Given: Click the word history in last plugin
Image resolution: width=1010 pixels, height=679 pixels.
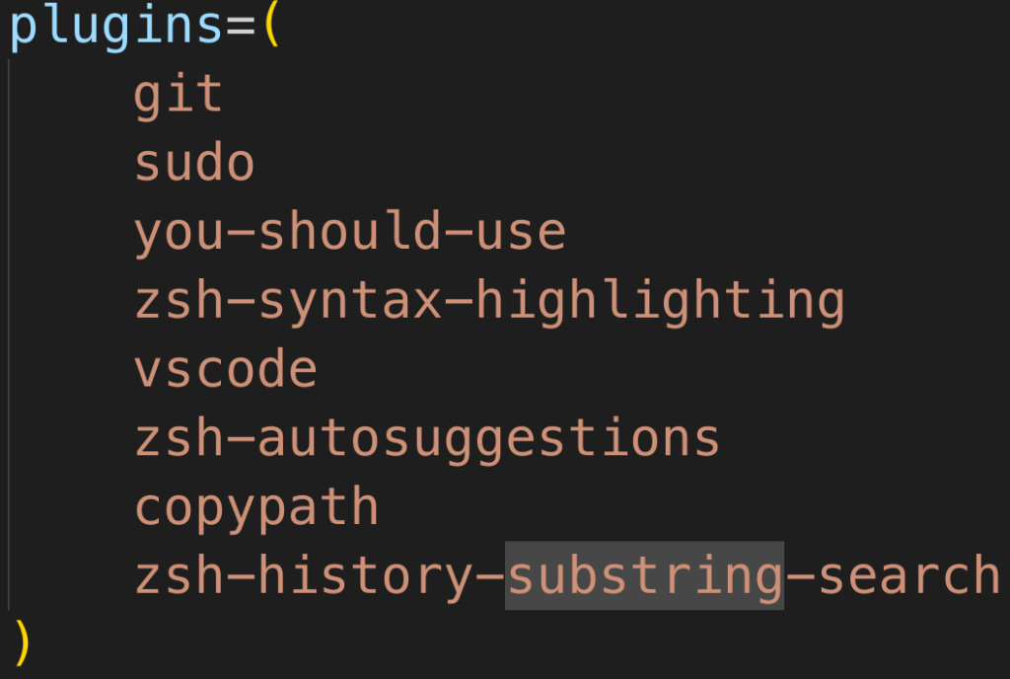Looking at the screenshot, I should click(366, 576).
